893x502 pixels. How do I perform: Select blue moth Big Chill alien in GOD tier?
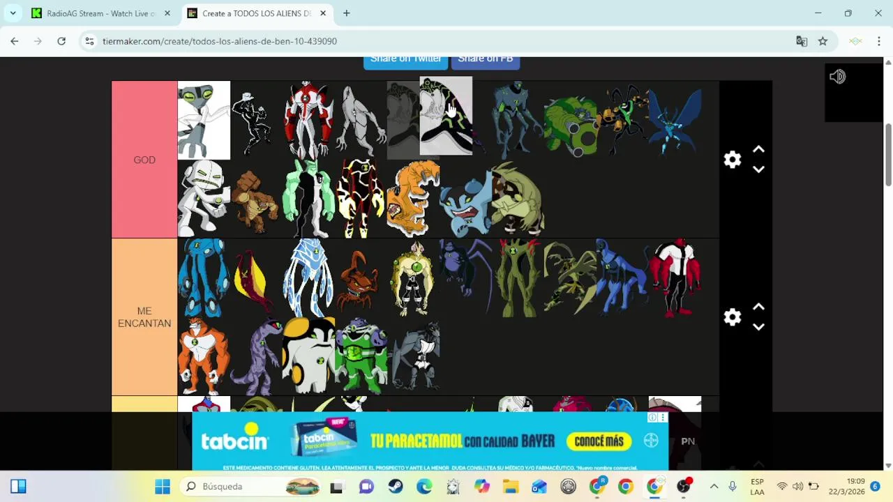click(x=675, y=120)
